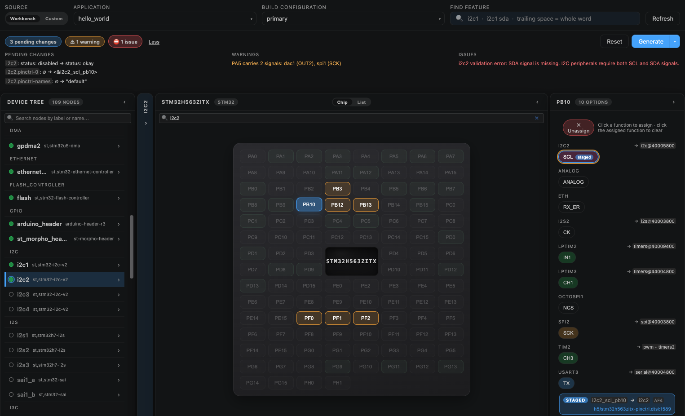Switch source to Custom
The width and height of the screenshot is (685, 416).
coord(54,19)
